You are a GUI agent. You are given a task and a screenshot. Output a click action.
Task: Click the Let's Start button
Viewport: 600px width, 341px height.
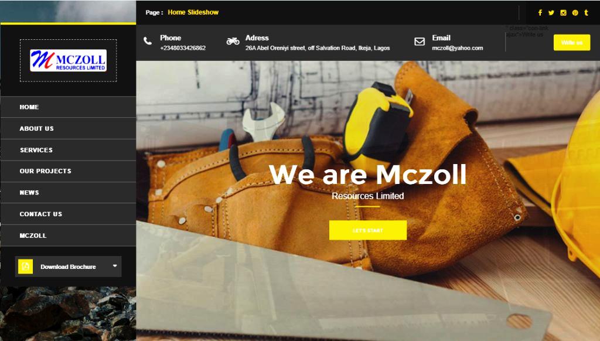point(368,230)
